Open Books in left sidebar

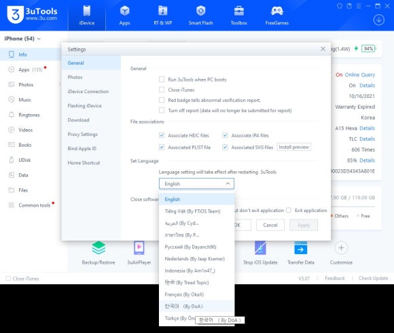point(30,145)
